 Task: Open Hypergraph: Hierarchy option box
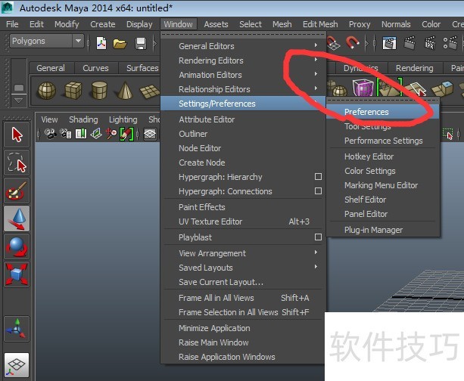318,176
